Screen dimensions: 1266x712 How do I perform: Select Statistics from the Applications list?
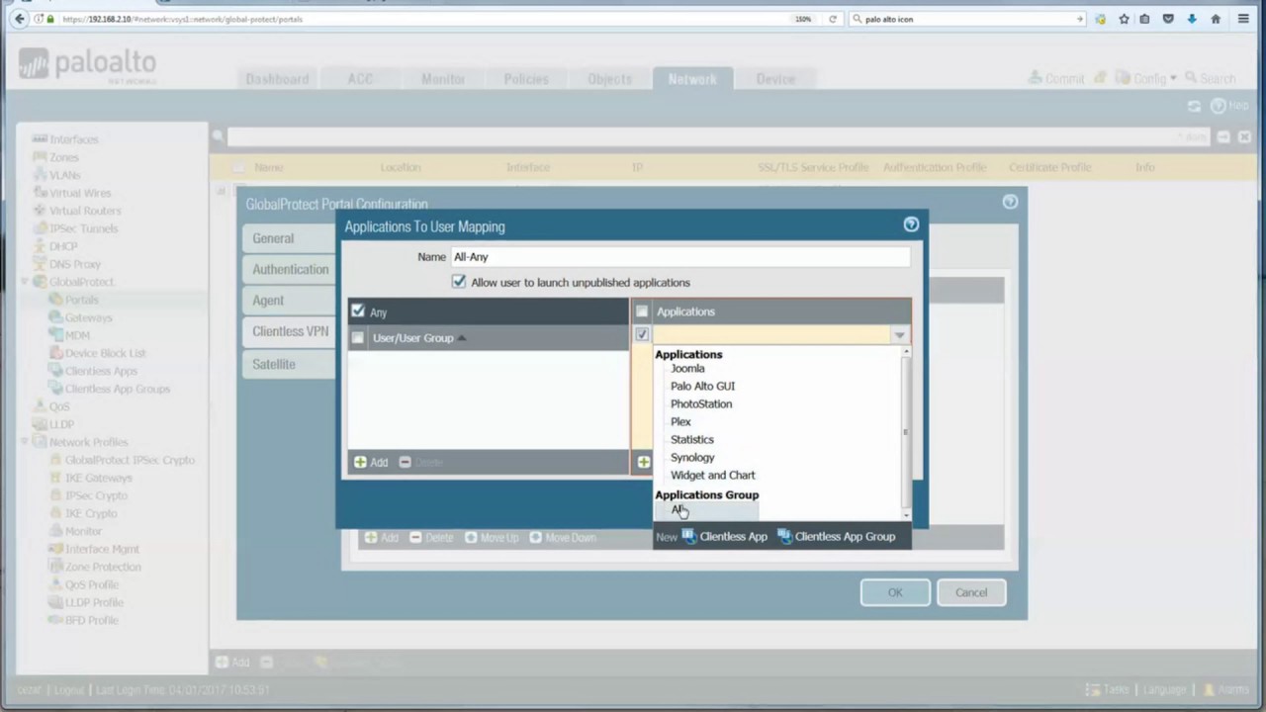[x=691, y=439]
